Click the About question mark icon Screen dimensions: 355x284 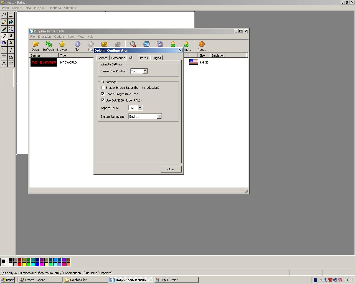pyautogui.click(x=202, y=44)
